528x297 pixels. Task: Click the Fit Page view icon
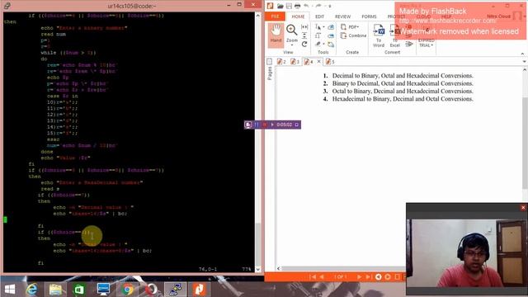(304, 35)
